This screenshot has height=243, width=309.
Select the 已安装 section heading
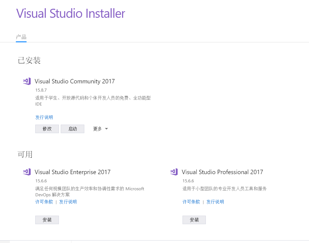pos(29,60)
